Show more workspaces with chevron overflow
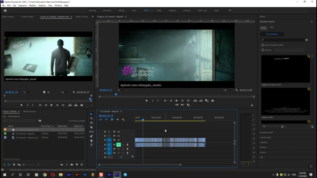The width and height of the screenshot is (317, 178). point(230,10)
